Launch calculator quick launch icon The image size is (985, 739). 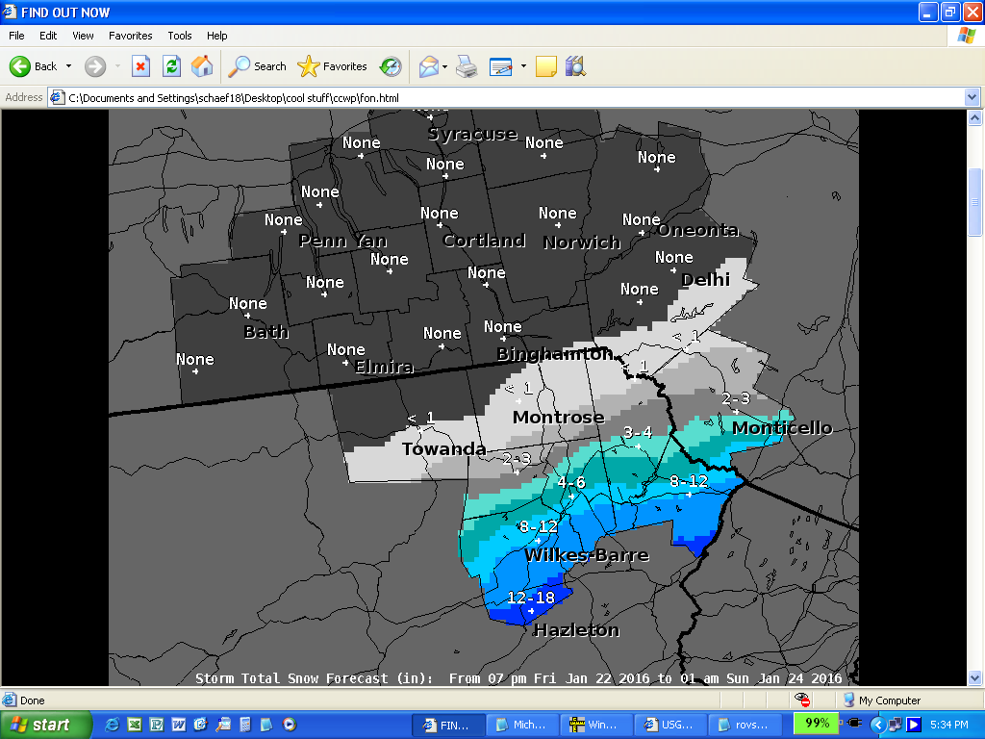[x=245, y=725]
